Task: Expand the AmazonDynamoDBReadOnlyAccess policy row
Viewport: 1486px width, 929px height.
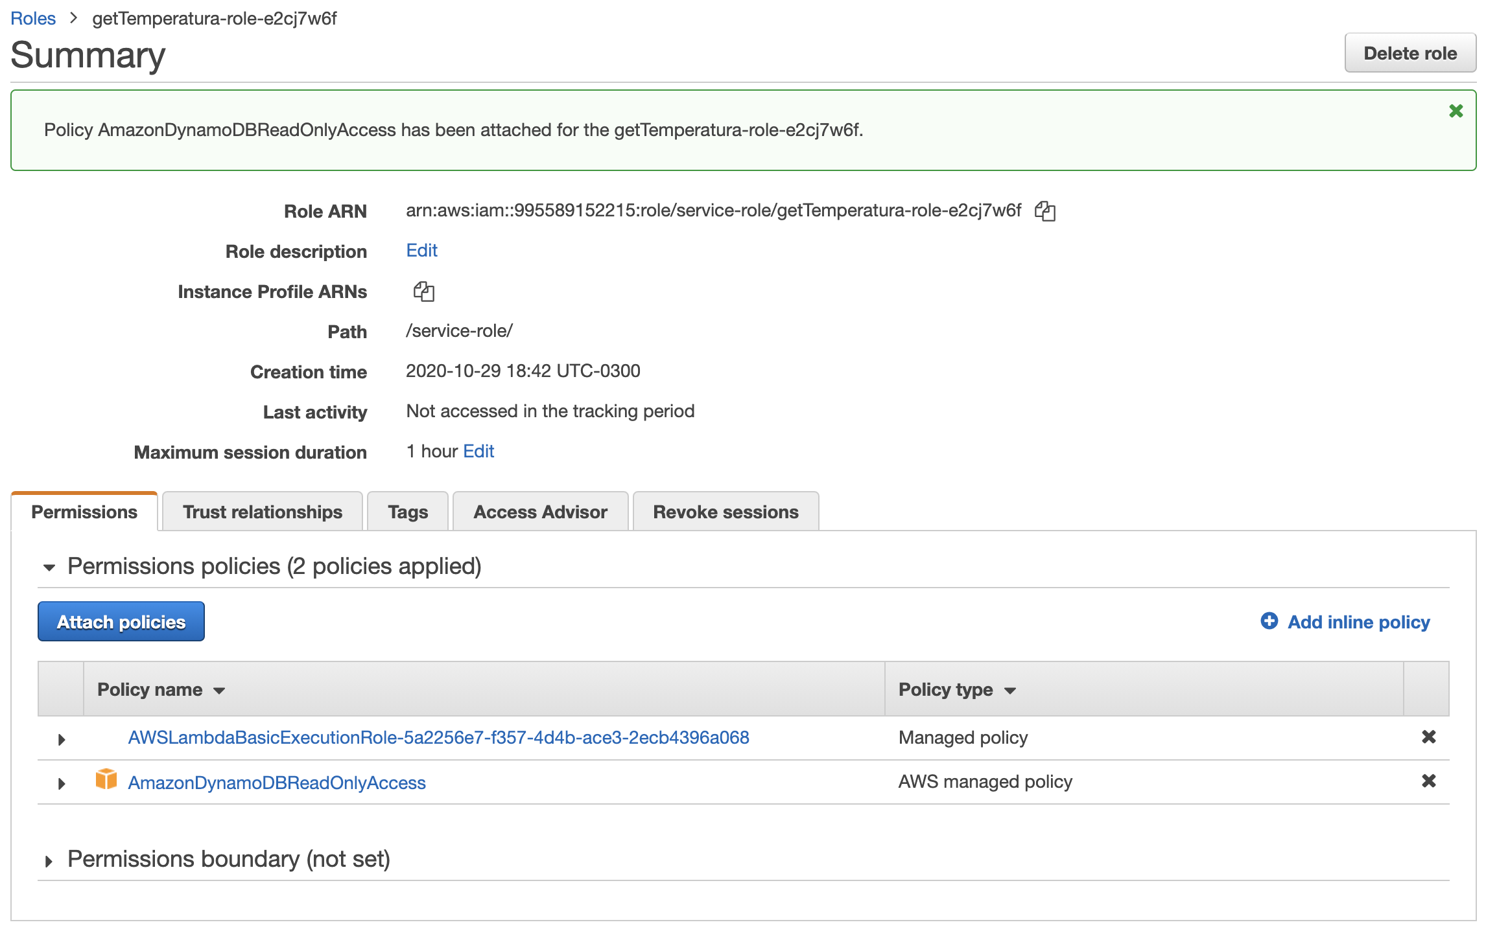Action: pos(62,783)
